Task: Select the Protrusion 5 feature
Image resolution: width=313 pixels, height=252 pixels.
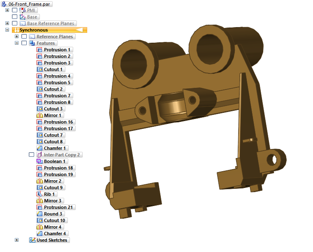Action: [54, 82]
